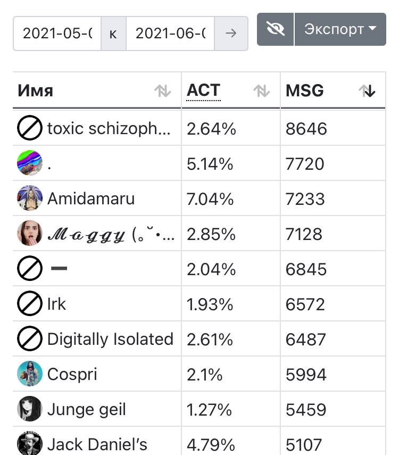Sort the table by ACT column

click(231, 90)
